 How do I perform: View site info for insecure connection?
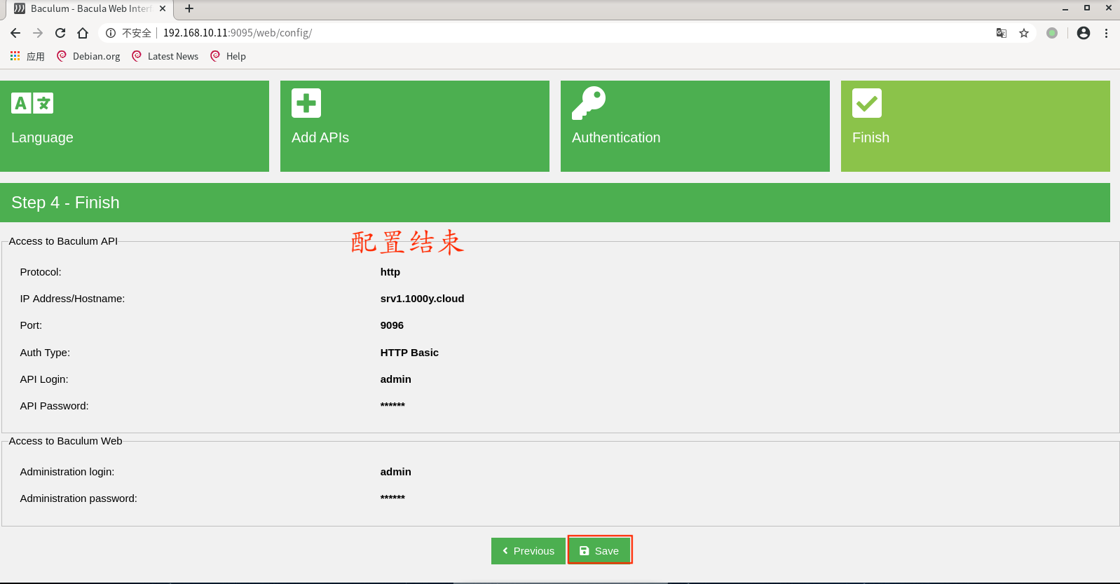(111, 33)
